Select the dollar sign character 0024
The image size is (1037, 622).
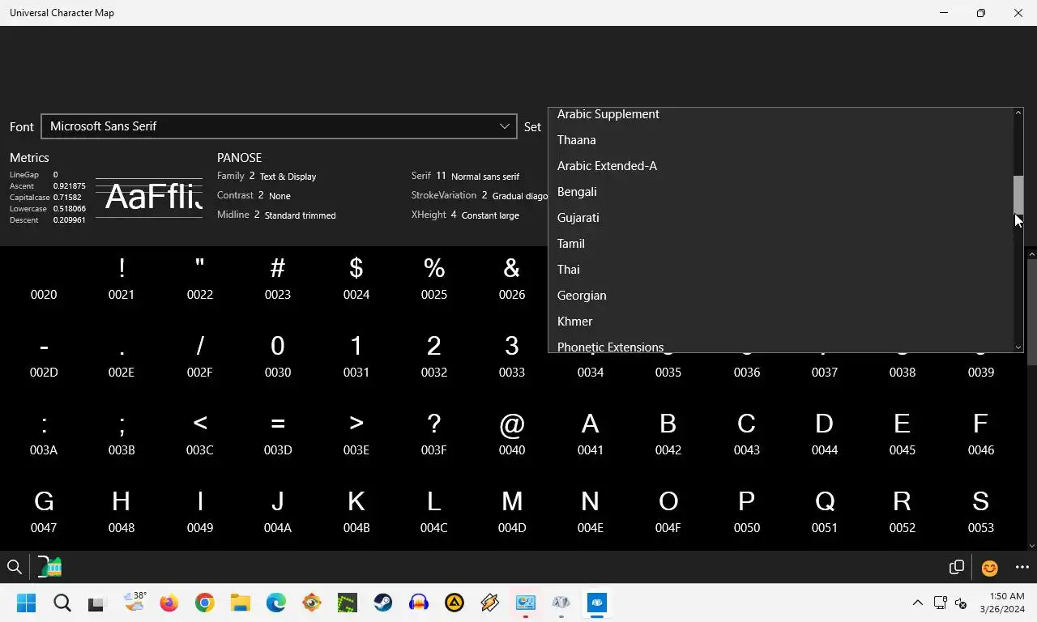coord(356,278)
